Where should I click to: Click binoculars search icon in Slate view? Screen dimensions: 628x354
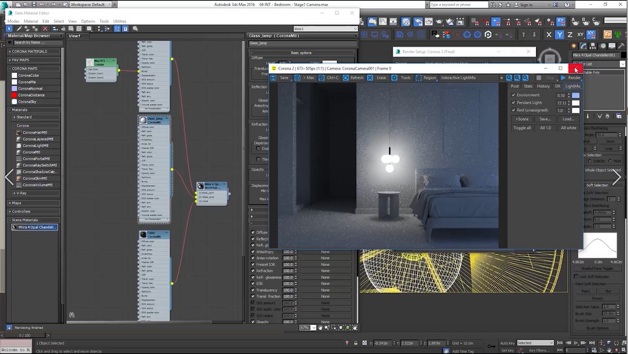(x=72, y=315)
